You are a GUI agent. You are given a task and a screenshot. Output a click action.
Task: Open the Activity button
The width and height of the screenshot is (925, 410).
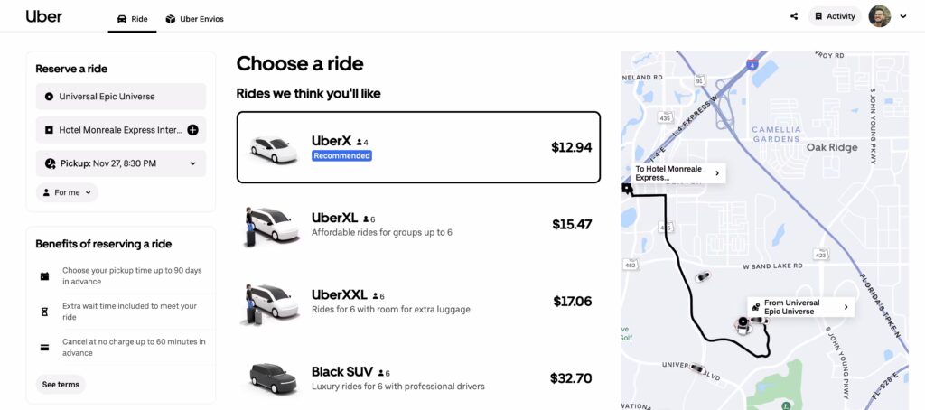(x=834, y=16)
